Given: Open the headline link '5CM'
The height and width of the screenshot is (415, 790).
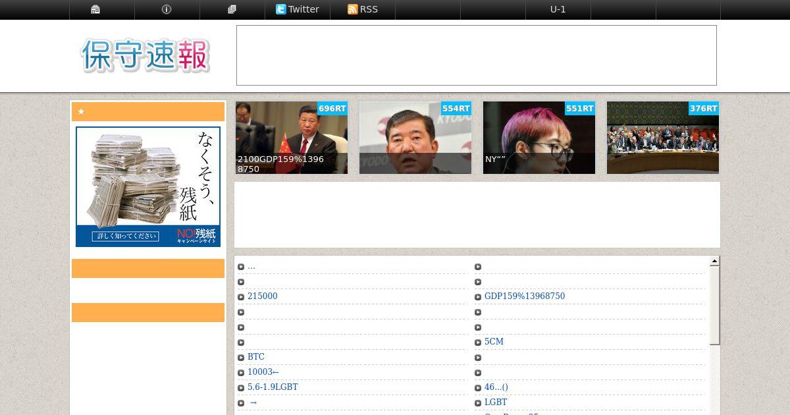Looking at the screenshot, I should [494, 342].
